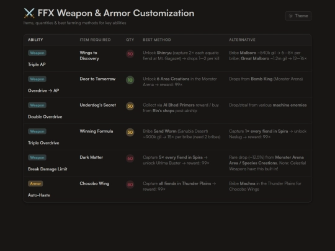Click the ITEM REQUIRED column header
Viewport: 335px width, 251px height.
tap(95, 40)
